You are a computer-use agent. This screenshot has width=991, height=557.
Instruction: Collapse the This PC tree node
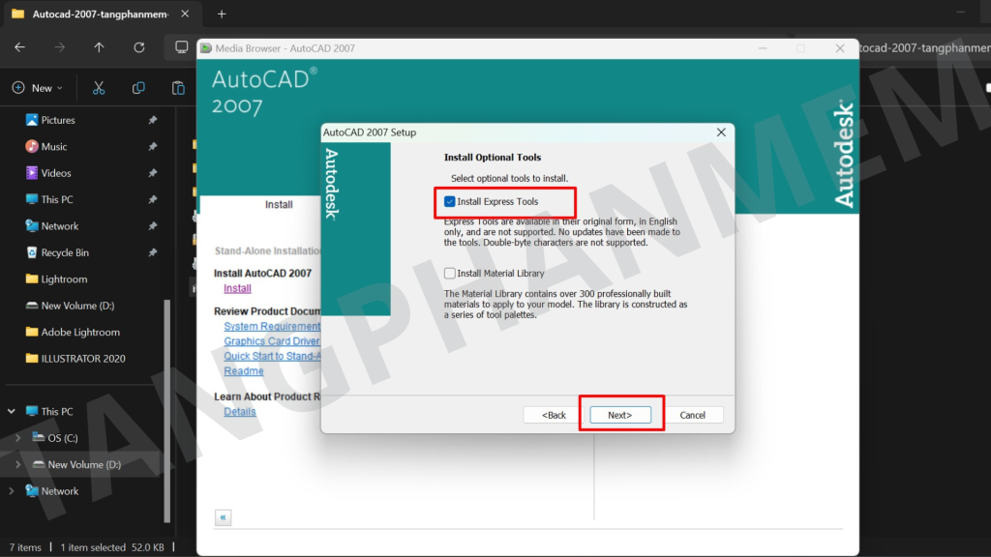pyautogui.click(x=12, y=411)
